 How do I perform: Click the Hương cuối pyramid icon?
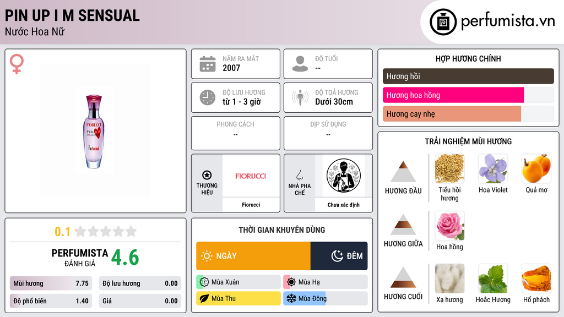coord(403,277)
